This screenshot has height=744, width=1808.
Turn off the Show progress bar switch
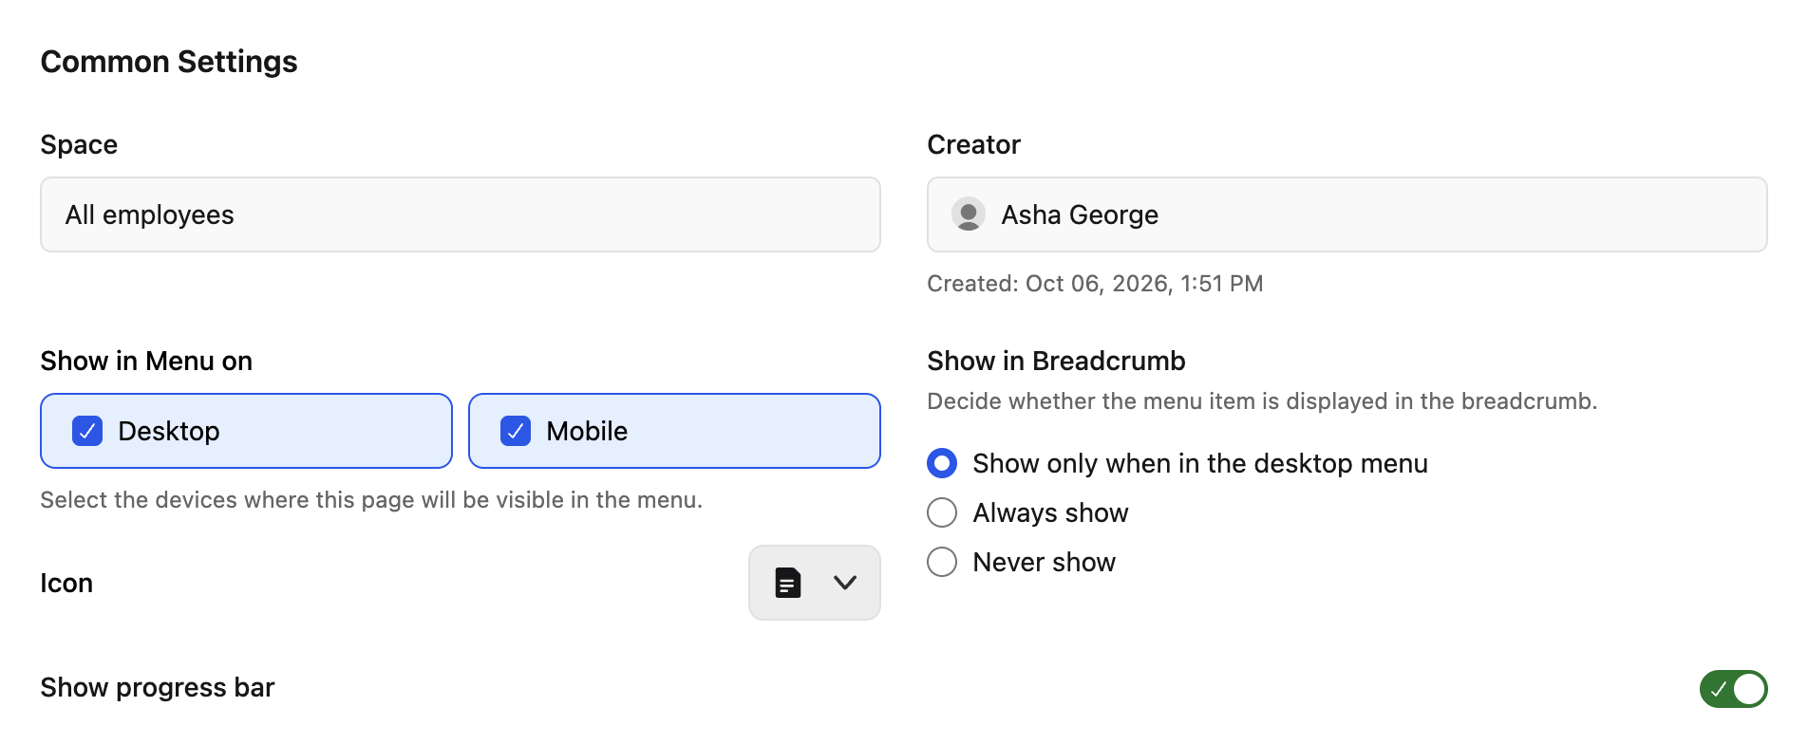coord(1733,689)
